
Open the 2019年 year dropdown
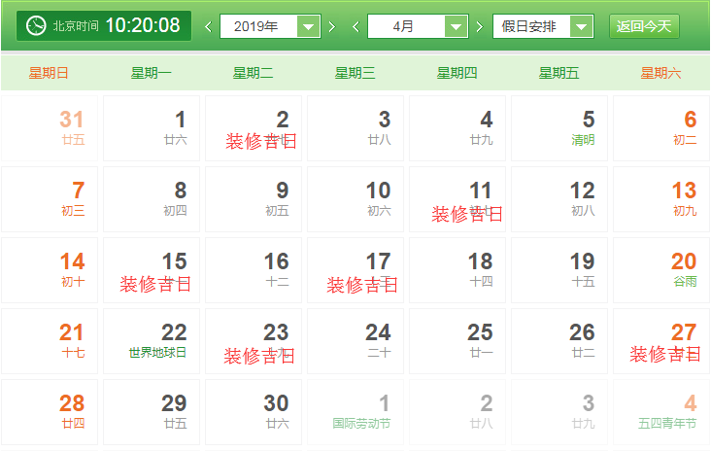coord(270,26)
